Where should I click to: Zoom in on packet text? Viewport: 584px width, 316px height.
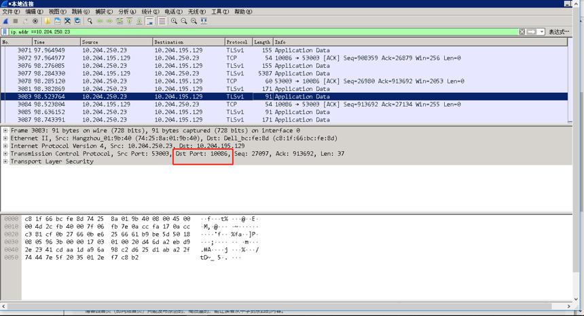(x=174, y=21)
